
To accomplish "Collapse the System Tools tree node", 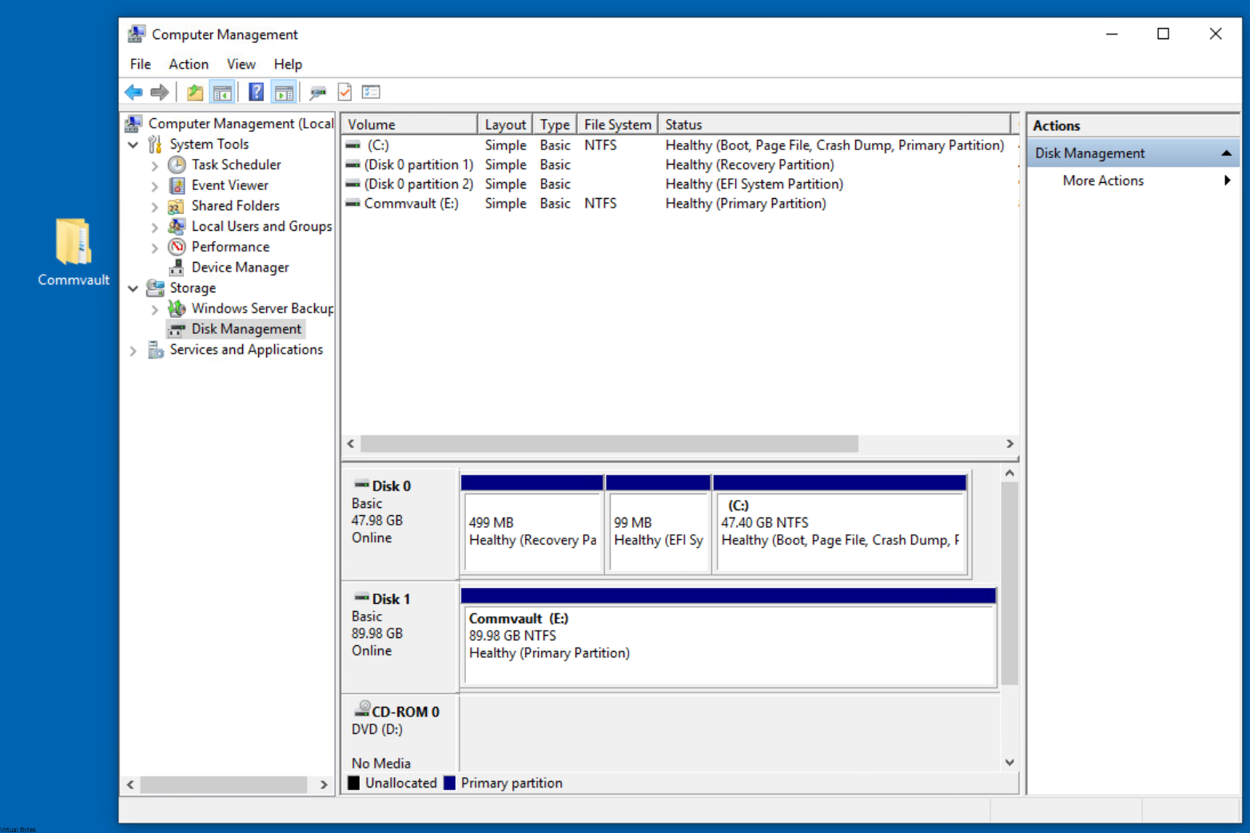I will pyautogui.click(x=133, y=144).
